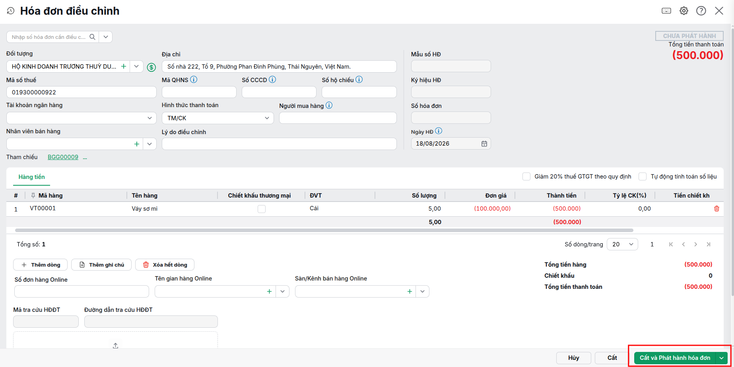Viewport: 734px width, 367px height.
Task: Expand Tên gian hàng Online dropdown
Action: (282, 291)
